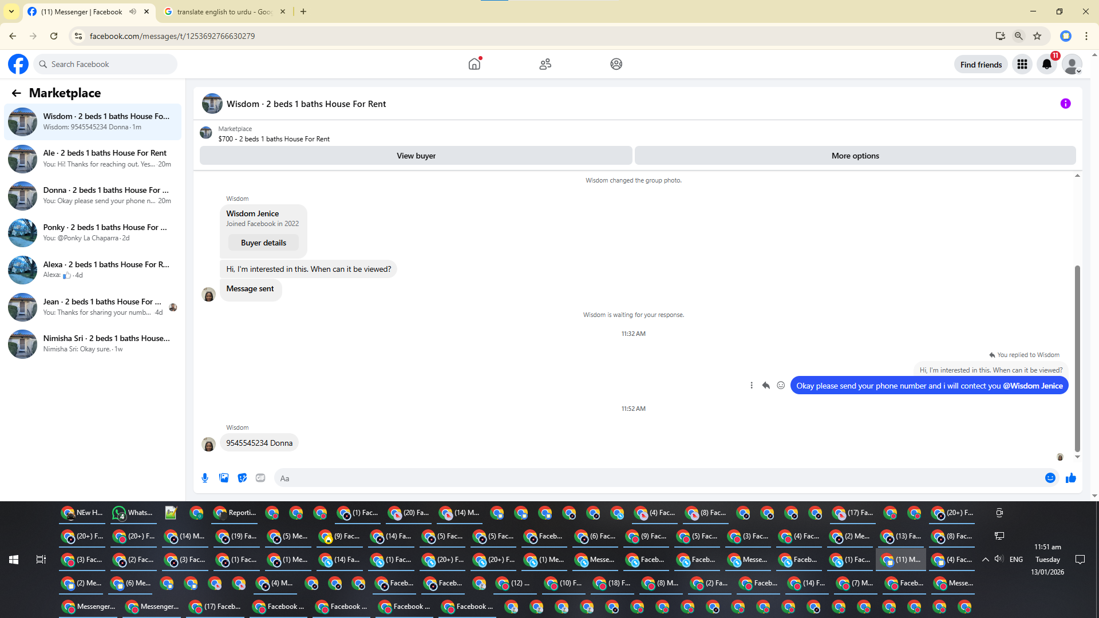Click the chat vertical scrollbar
The image size is (1099, 618).
pyautogui.click(x=1077, y=358)
